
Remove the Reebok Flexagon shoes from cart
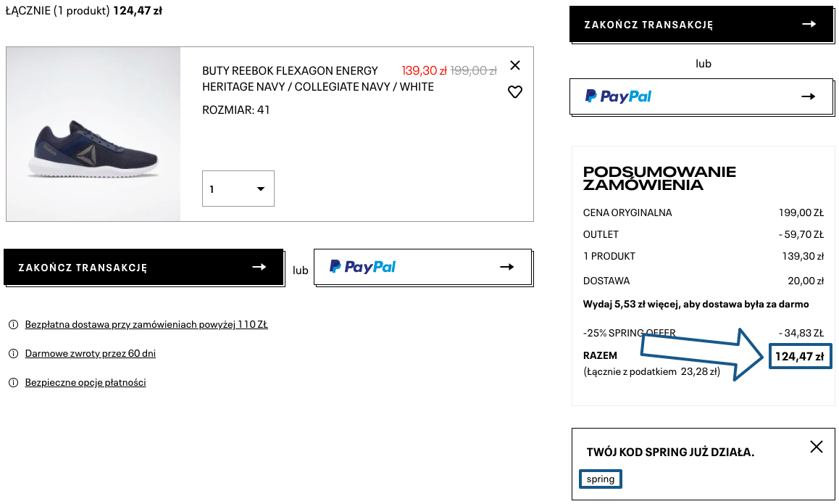pyautogui.click(x=515, y=65)
